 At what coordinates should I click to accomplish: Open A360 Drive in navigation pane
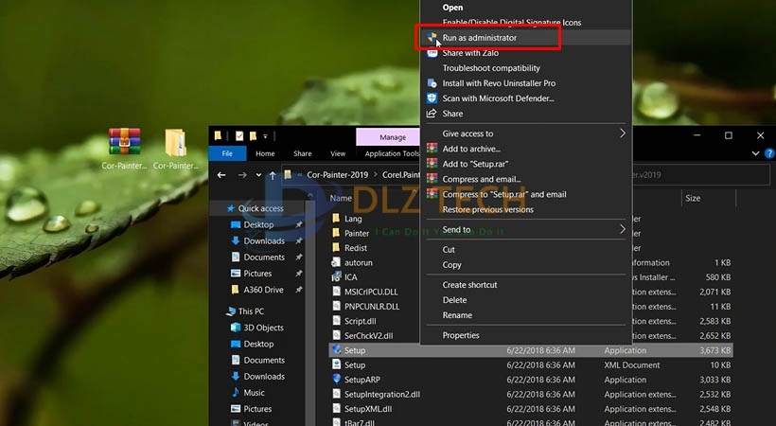[x=263, y=290]
